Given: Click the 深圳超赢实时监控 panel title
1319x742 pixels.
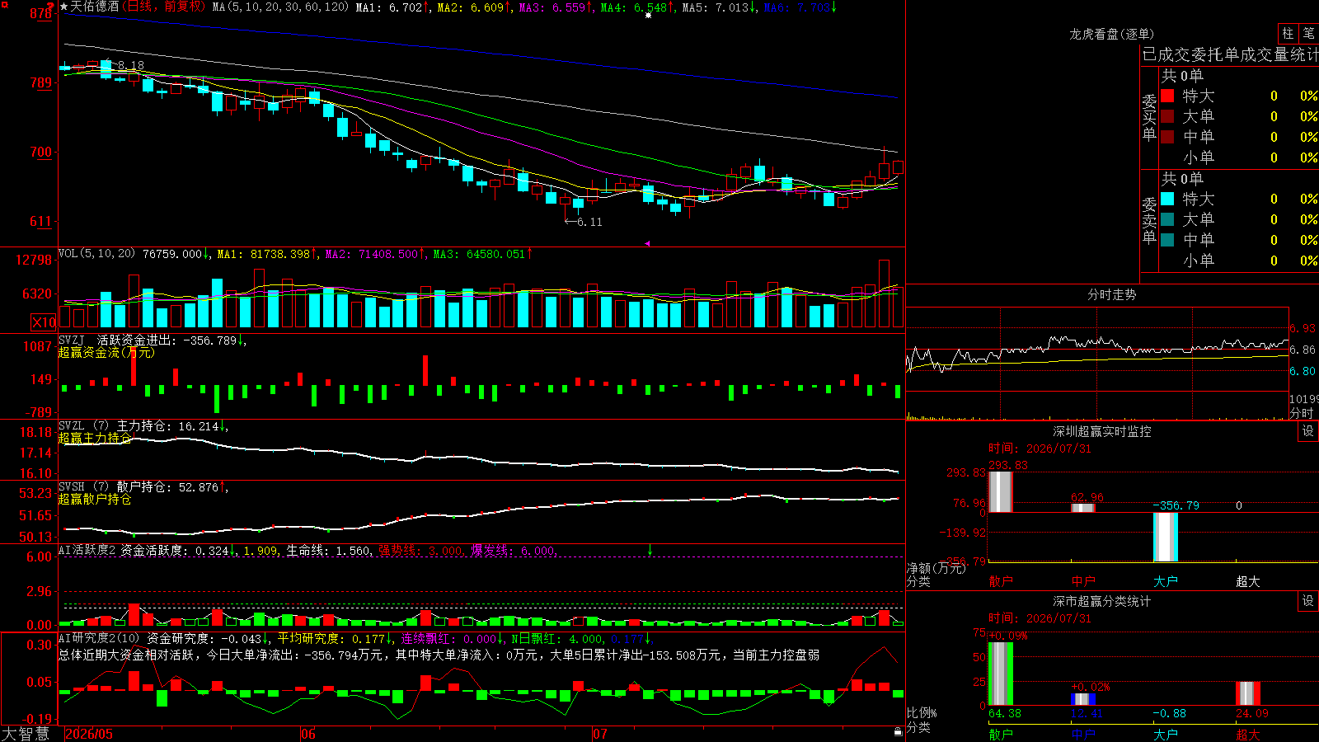Looking at the screenshot, I should click(1101, 431).
